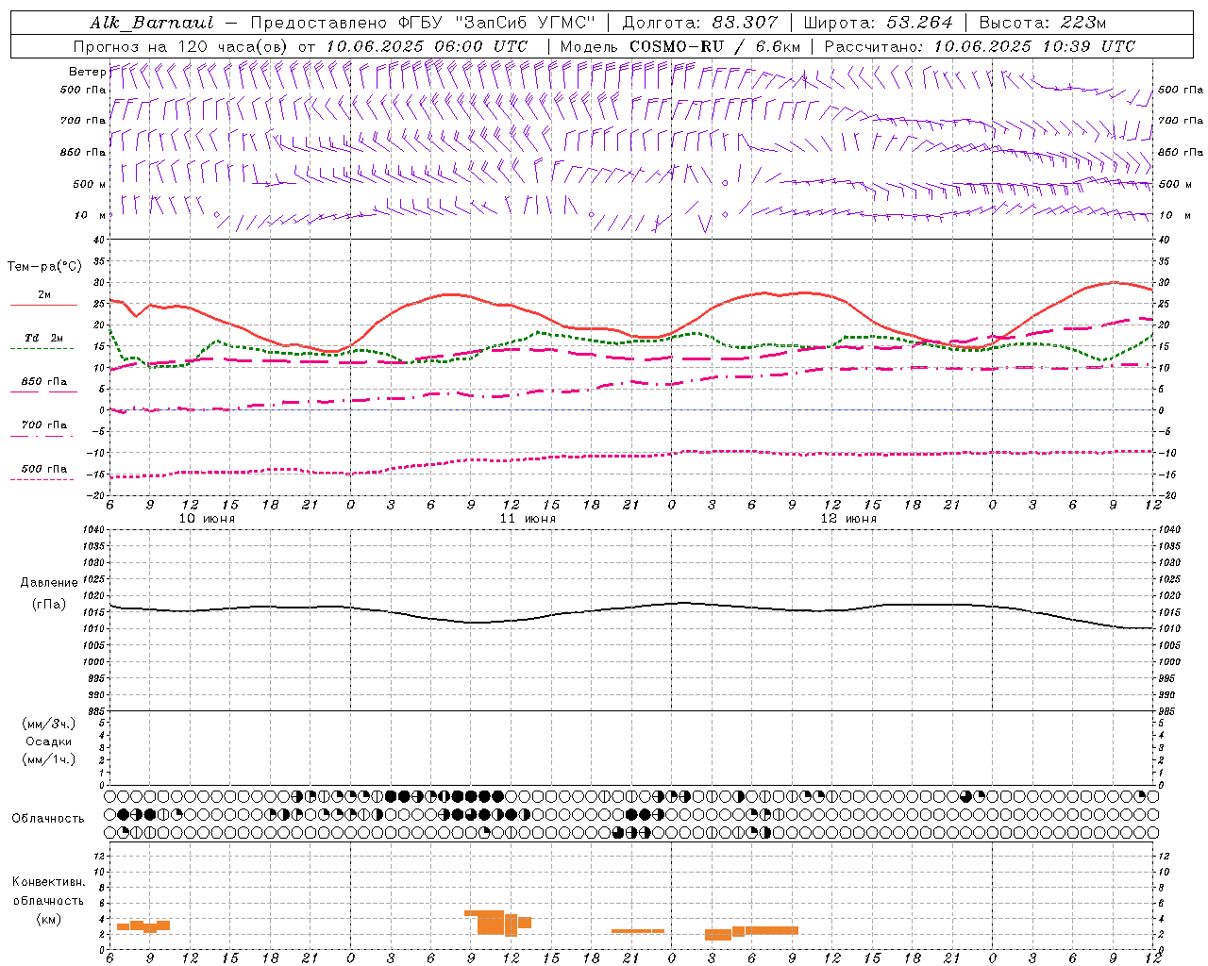Click the 10 м wind level label on the left
This screenshot has width=1208, height=966.
(91, 215)
